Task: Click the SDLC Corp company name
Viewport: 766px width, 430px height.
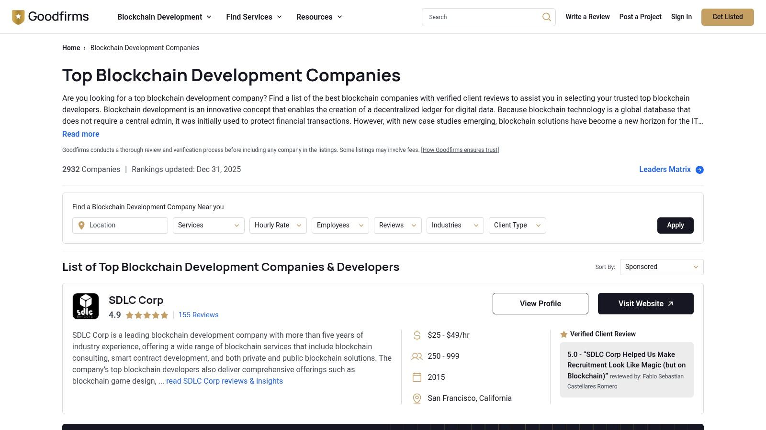Action: (136, 301)
